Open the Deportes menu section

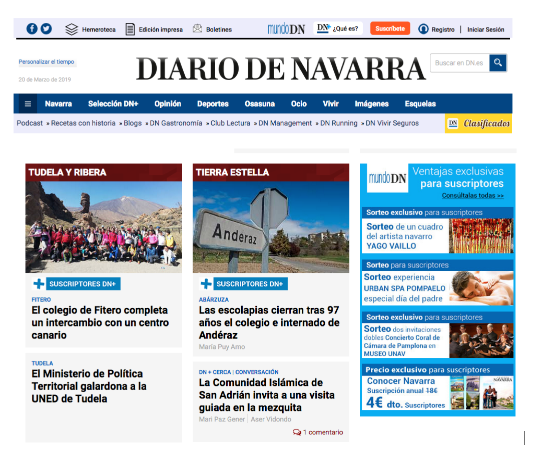213,103
